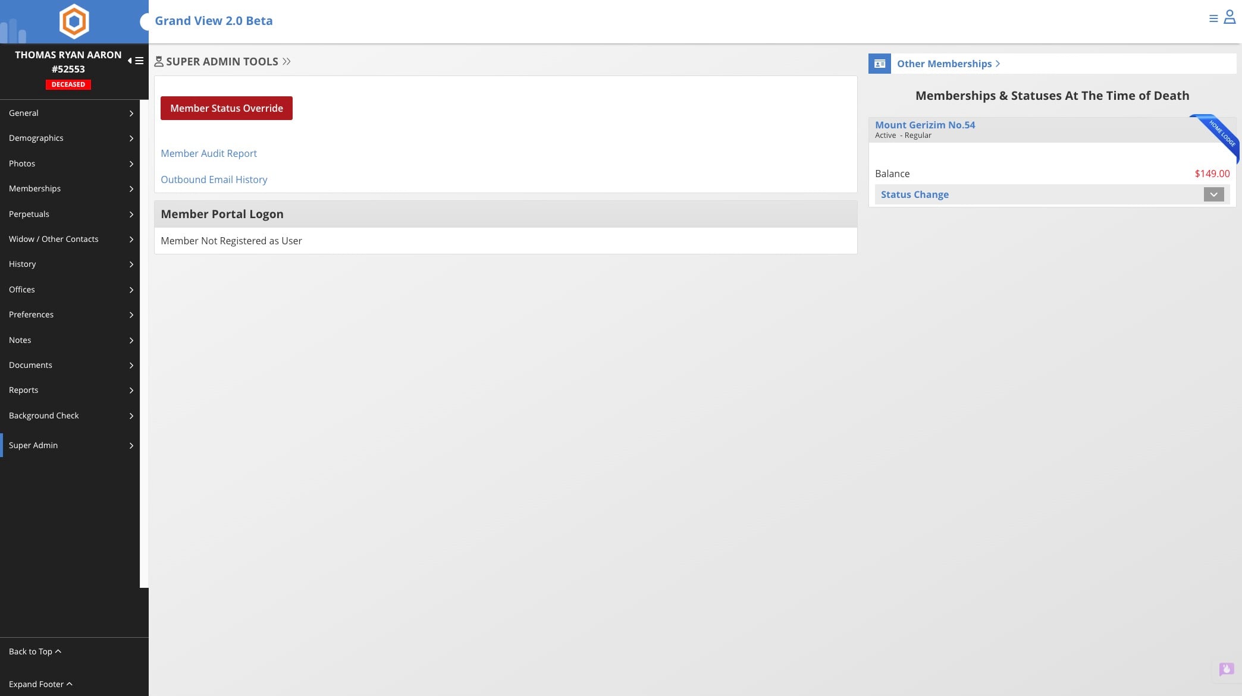The width and height of the screenshot is (1242, 696).
Task: Open the Background Check menu item
Action: [70, 415]
